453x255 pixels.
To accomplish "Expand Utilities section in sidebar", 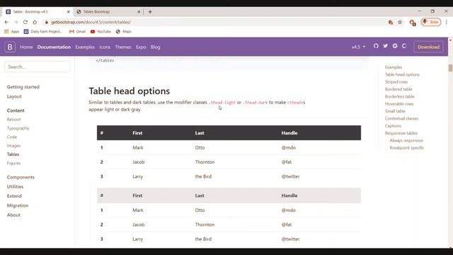I will (15, 186).
